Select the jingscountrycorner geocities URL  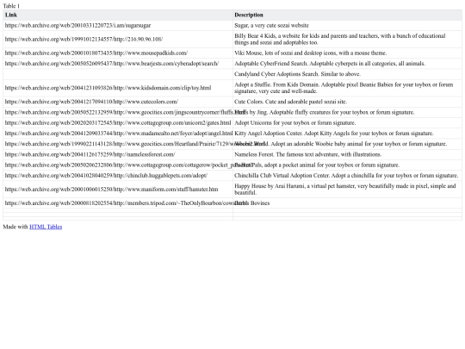point(125,112)
